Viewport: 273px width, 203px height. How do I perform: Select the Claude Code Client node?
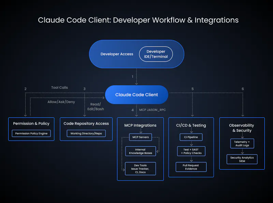coord(136,95)
